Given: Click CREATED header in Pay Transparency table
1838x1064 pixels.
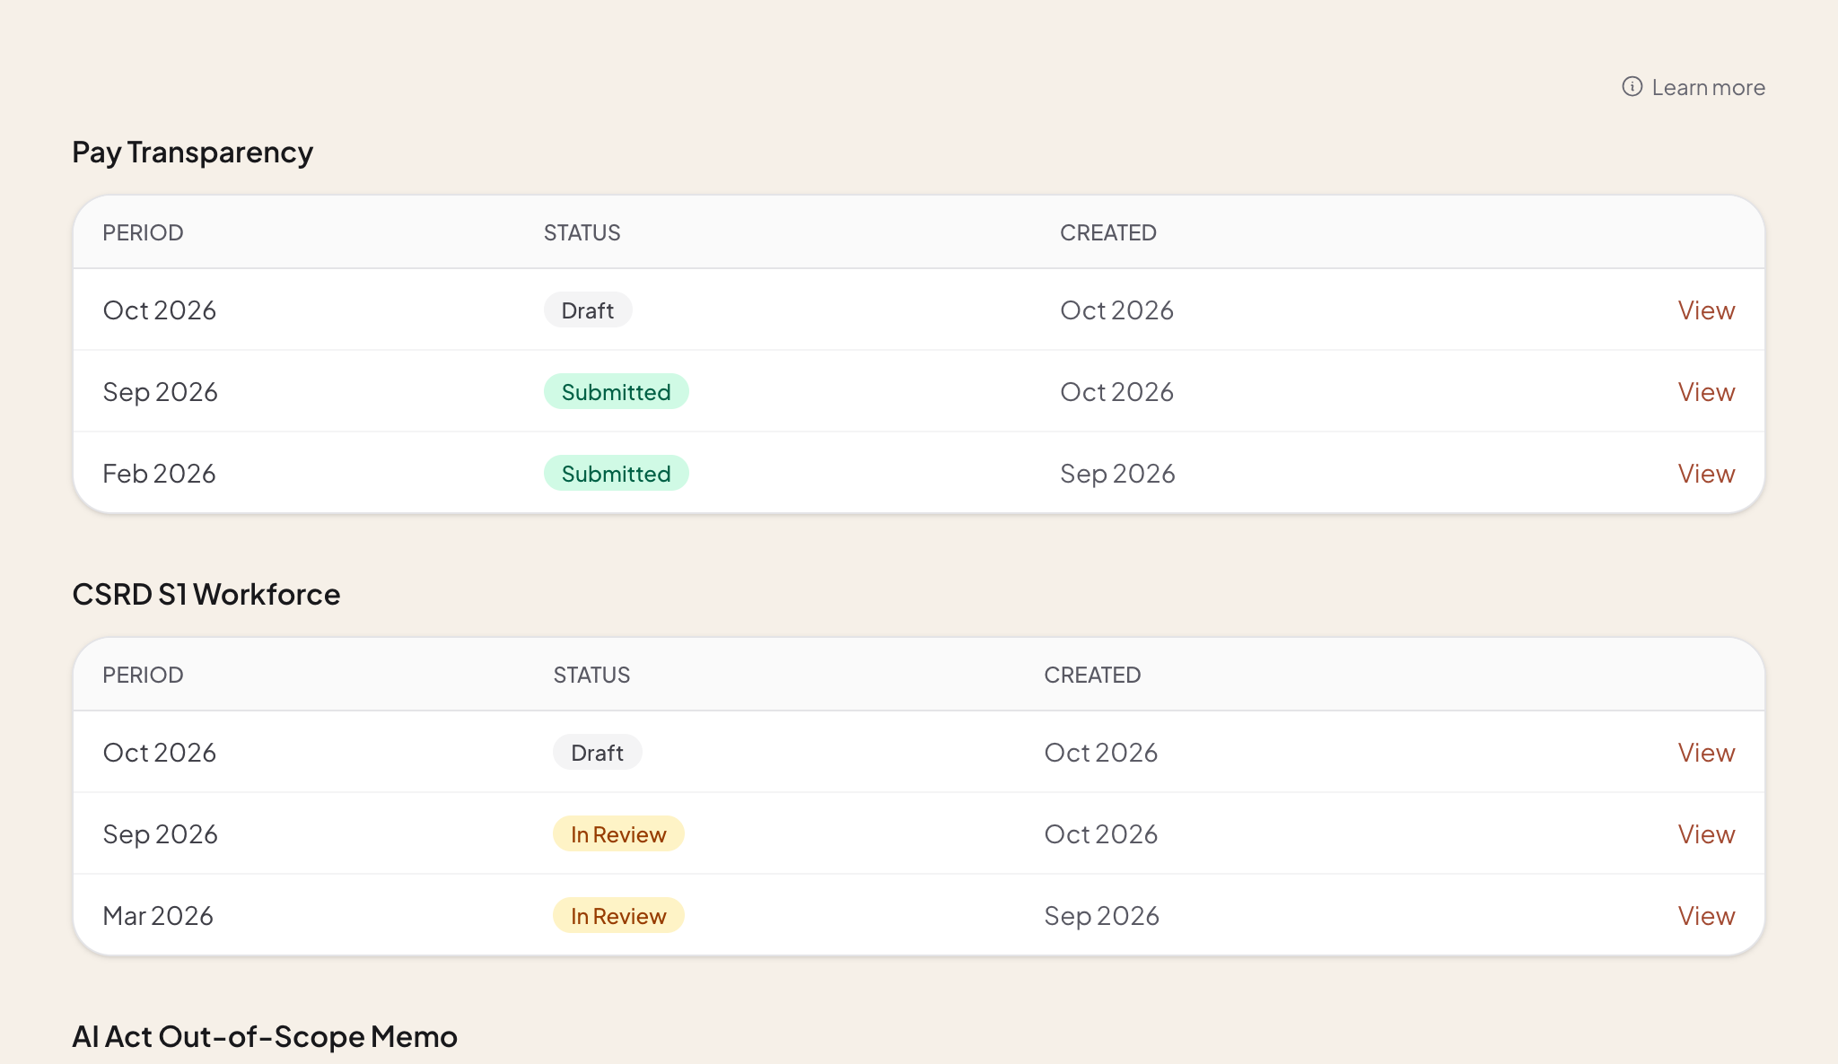Looking at the screenshot, I should pyautogui.click(x=1107, y=233).
